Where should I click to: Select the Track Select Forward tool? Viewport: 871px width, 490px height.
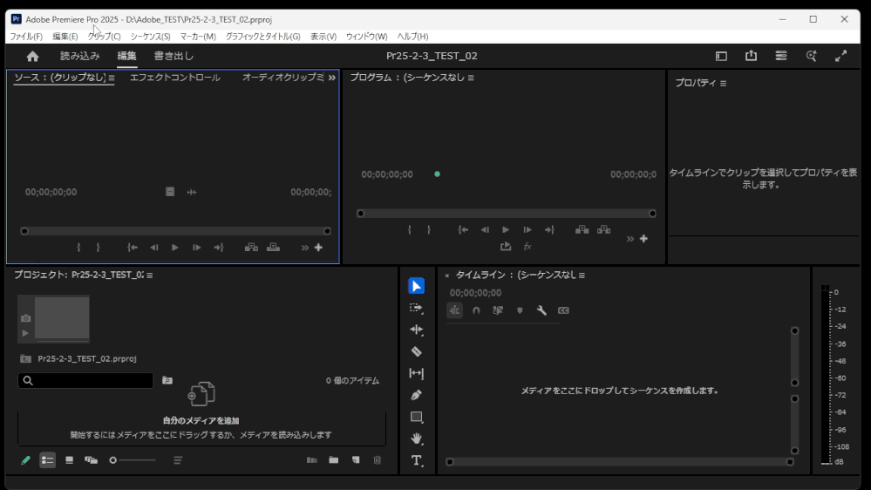[416, 308]
